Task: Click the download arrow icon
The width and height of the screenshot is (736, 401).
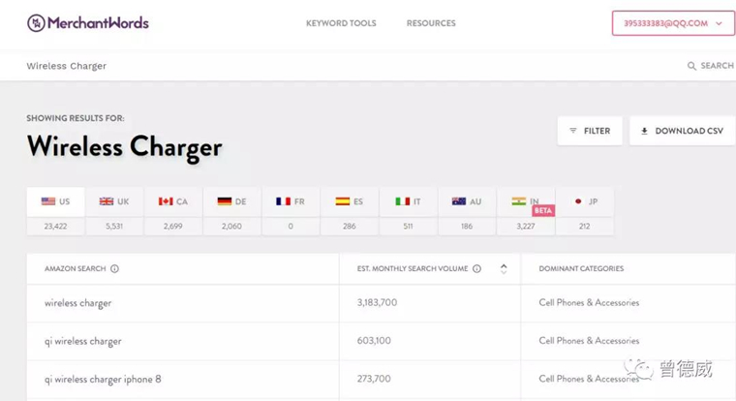Action: (644, 131)
